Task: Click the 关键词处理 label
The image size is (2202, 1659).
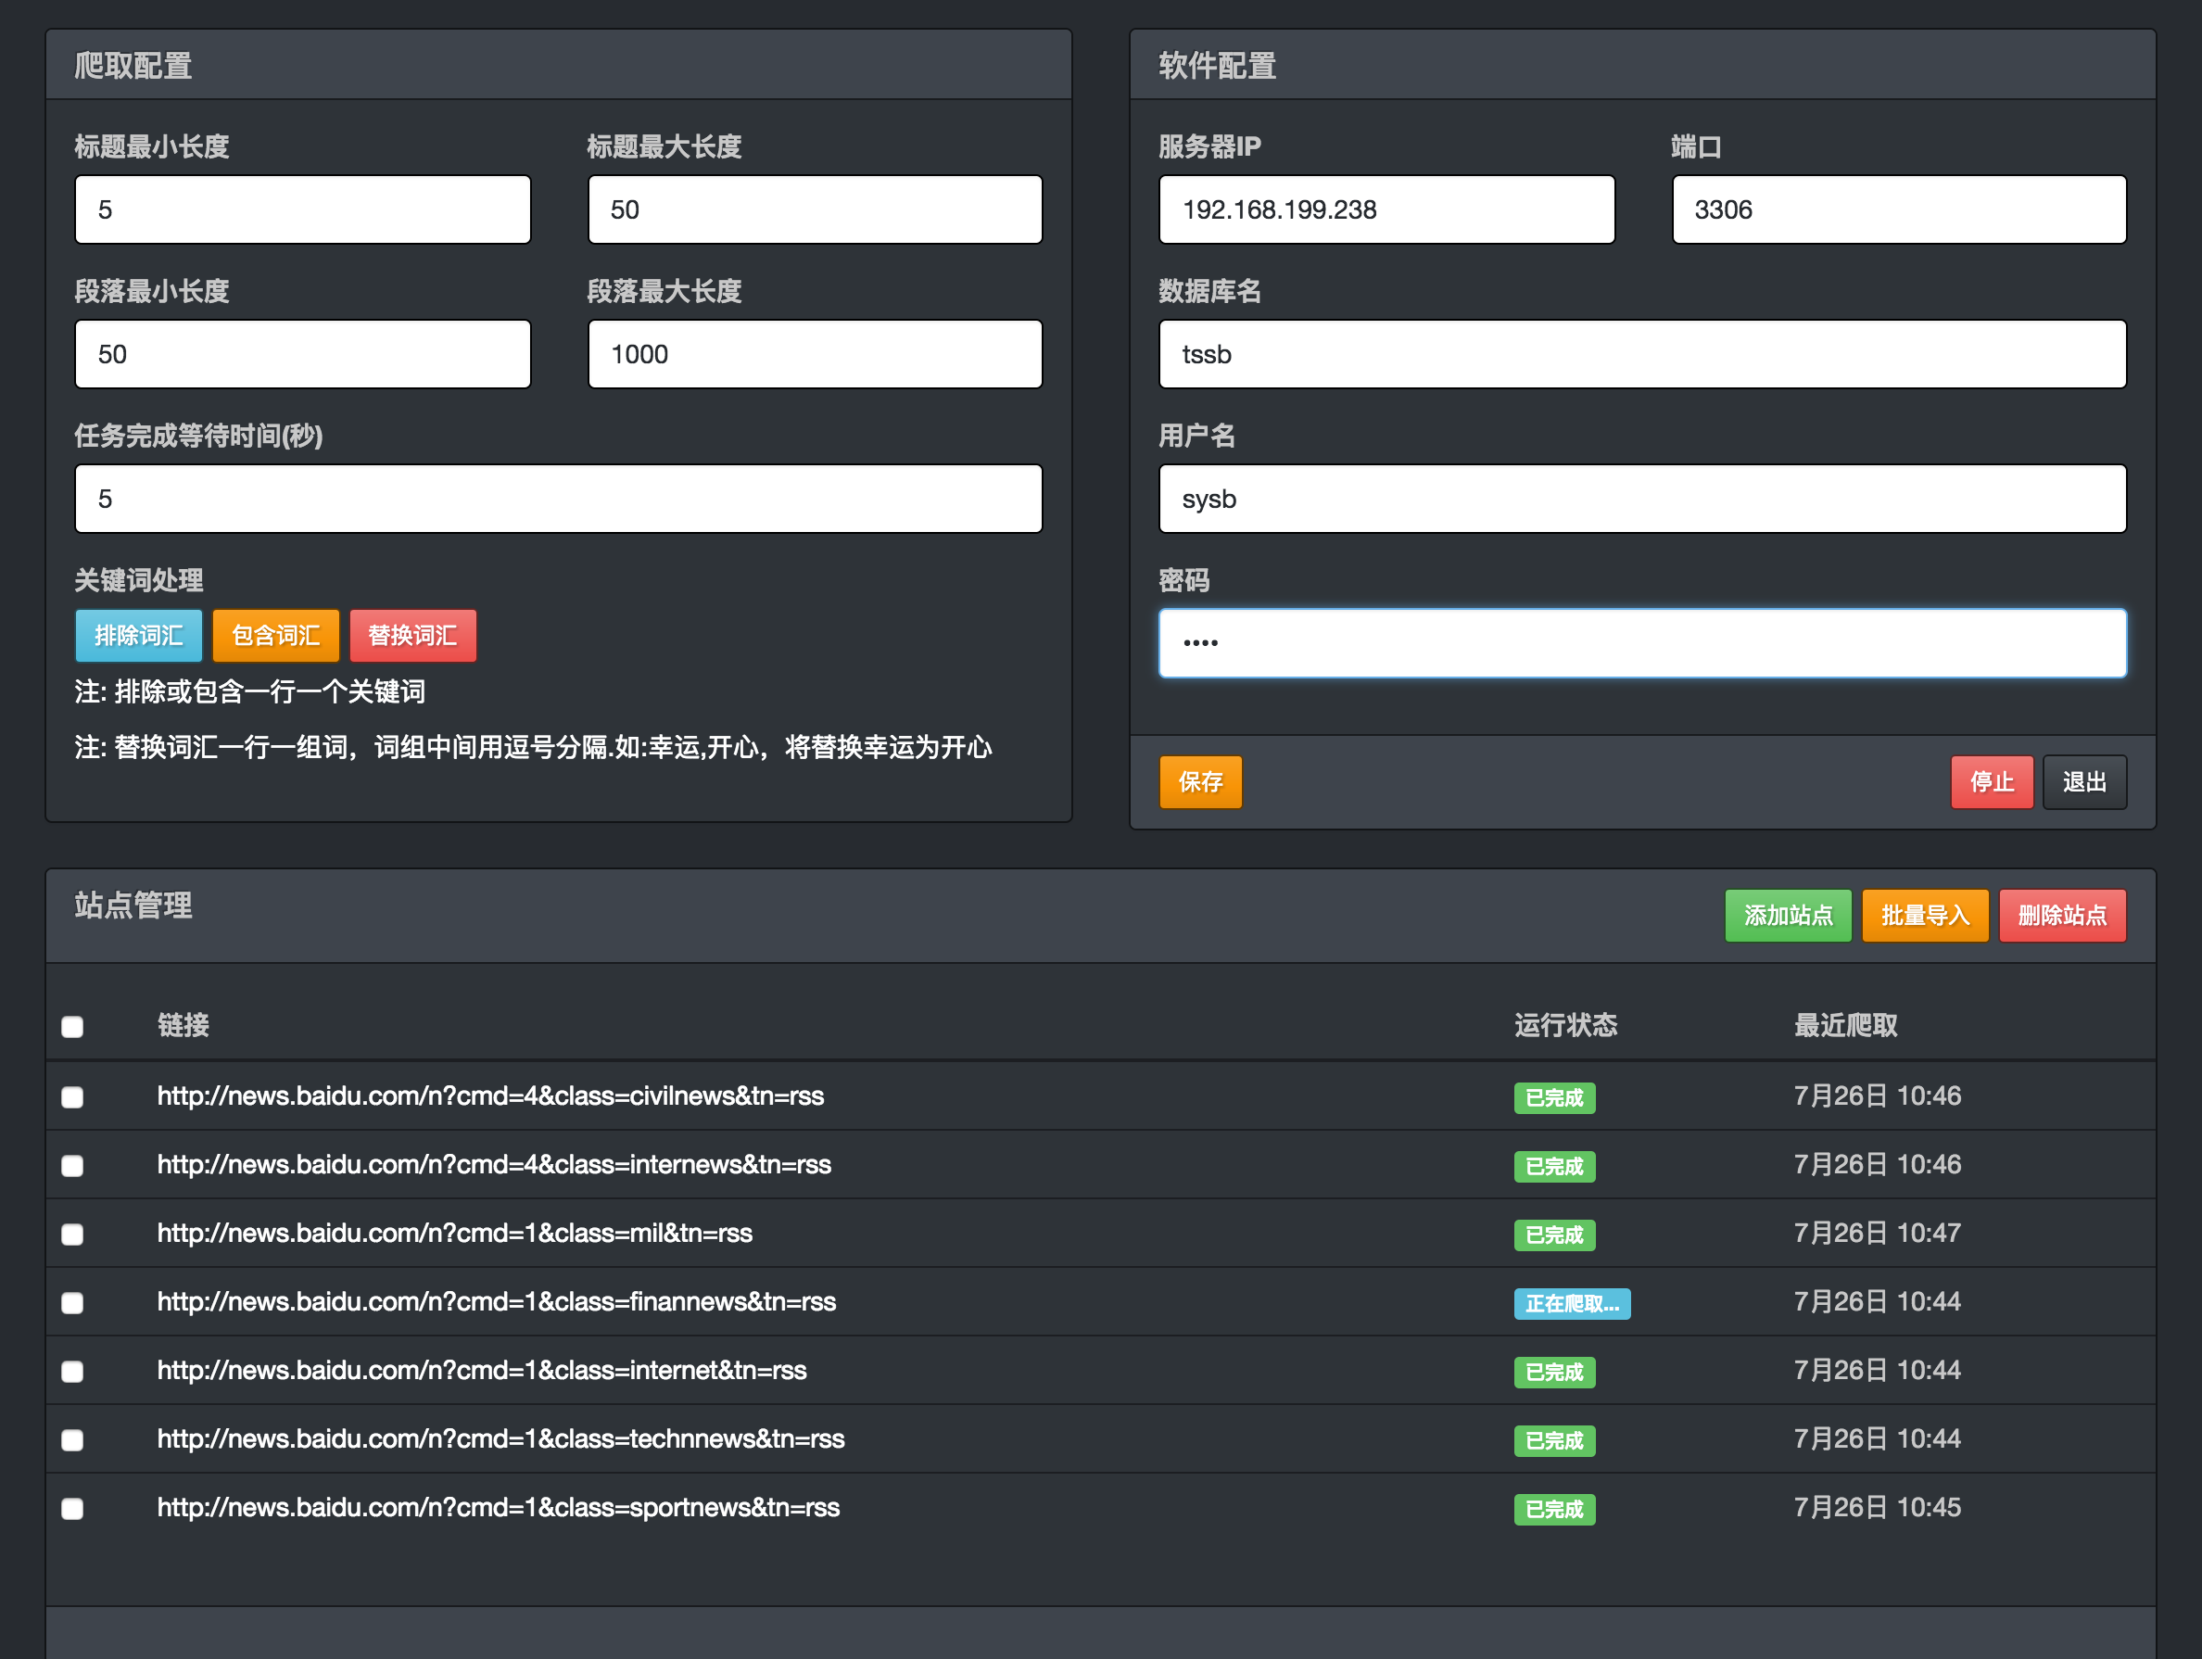Action: click(x=139, y=579)
